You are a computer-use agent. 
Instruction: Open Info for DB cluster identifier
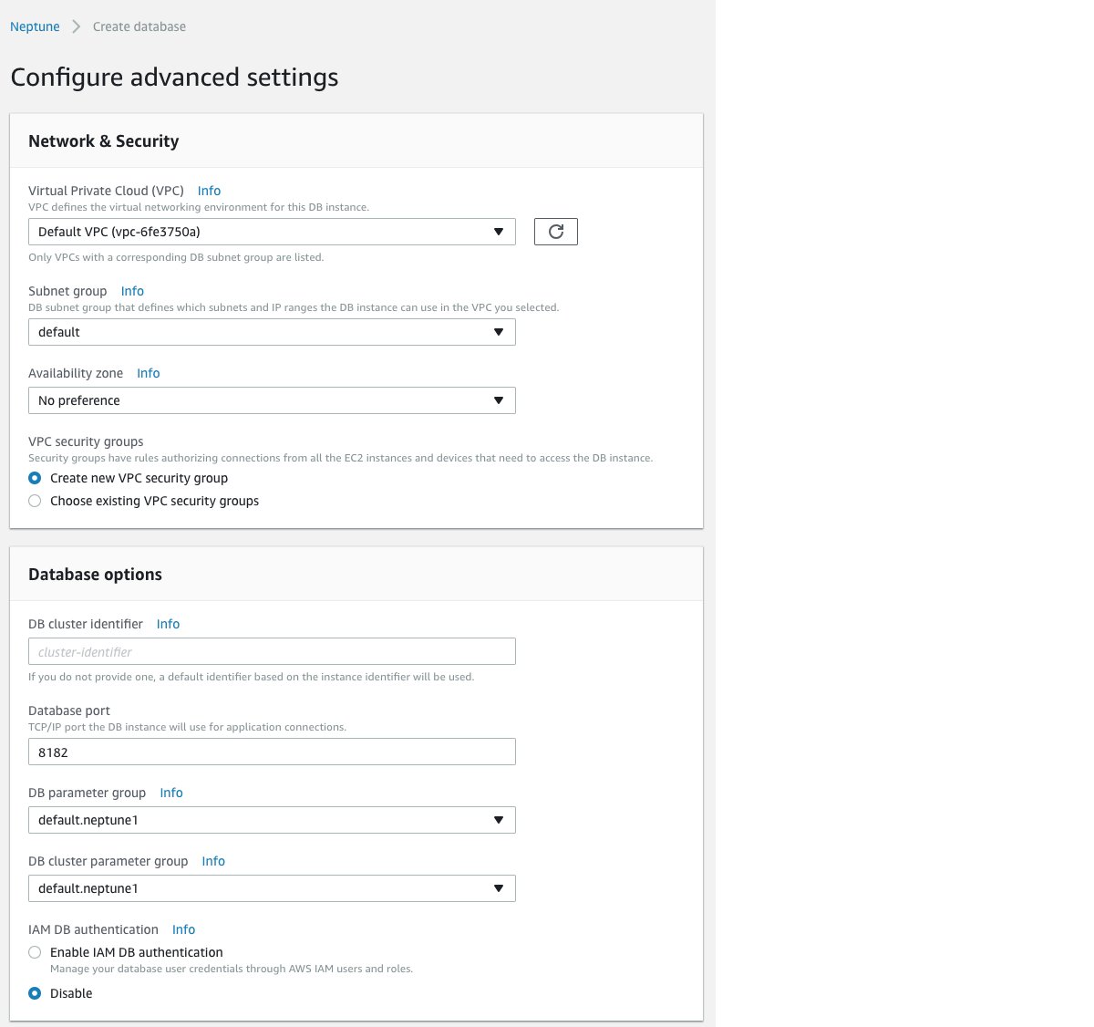click(168, 623)
